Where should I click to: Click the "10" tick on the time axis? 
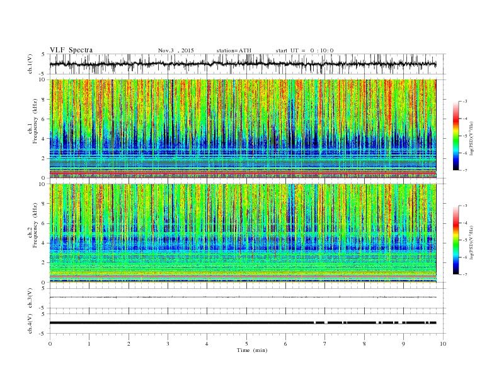coord(443,344)
